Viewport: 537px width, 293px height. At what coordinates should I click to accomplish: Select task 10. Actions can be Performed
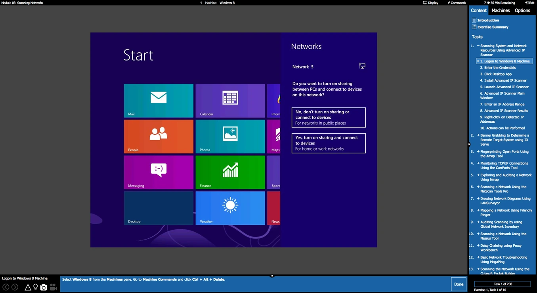click(x=503, y=128)
